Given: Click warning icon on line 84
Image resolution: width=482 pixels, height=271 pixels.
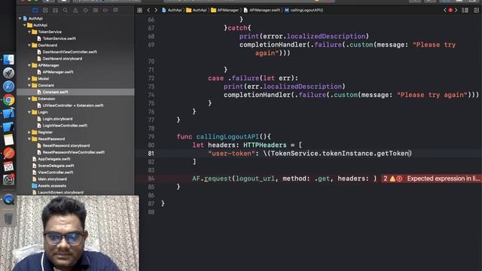Looking at the screenshot, I should (x=392, y=178).
